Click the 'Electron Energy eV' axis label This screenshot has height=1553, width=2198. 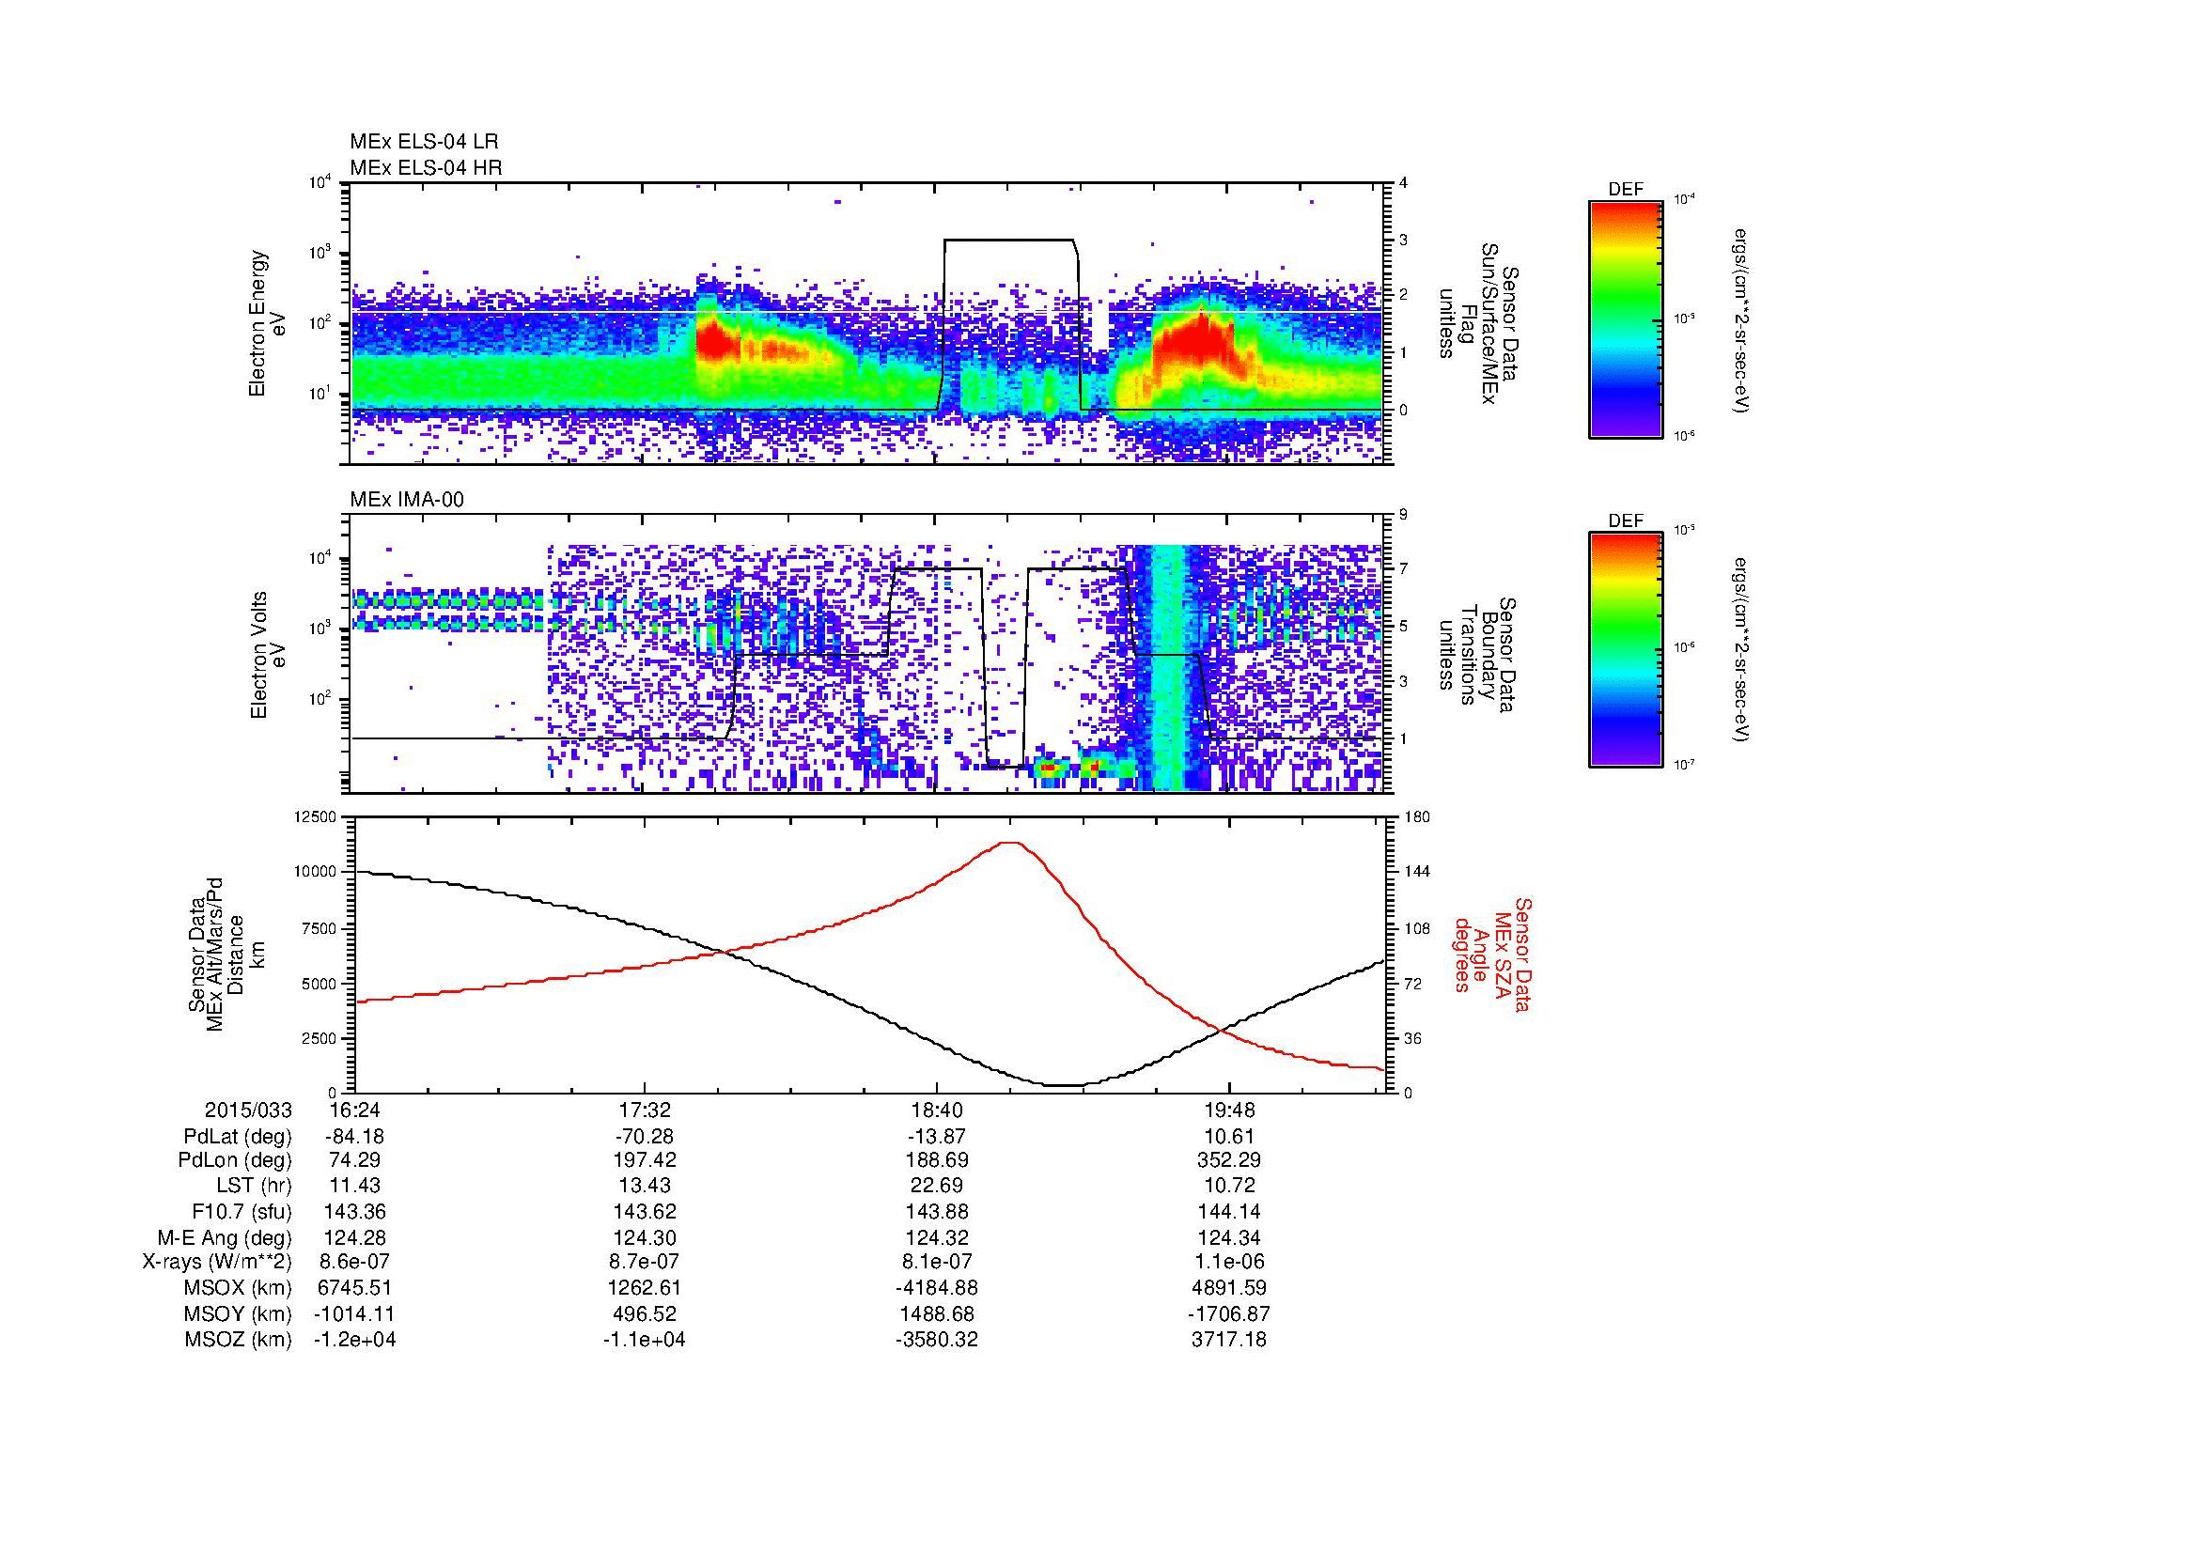pyautogui.click(x=267, y=323)
